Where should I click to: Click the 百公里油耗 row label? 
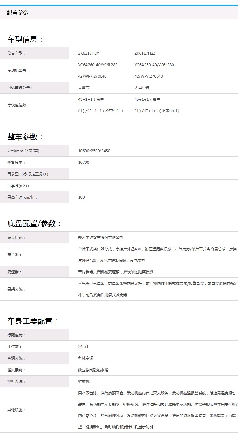tap(29, 174)
